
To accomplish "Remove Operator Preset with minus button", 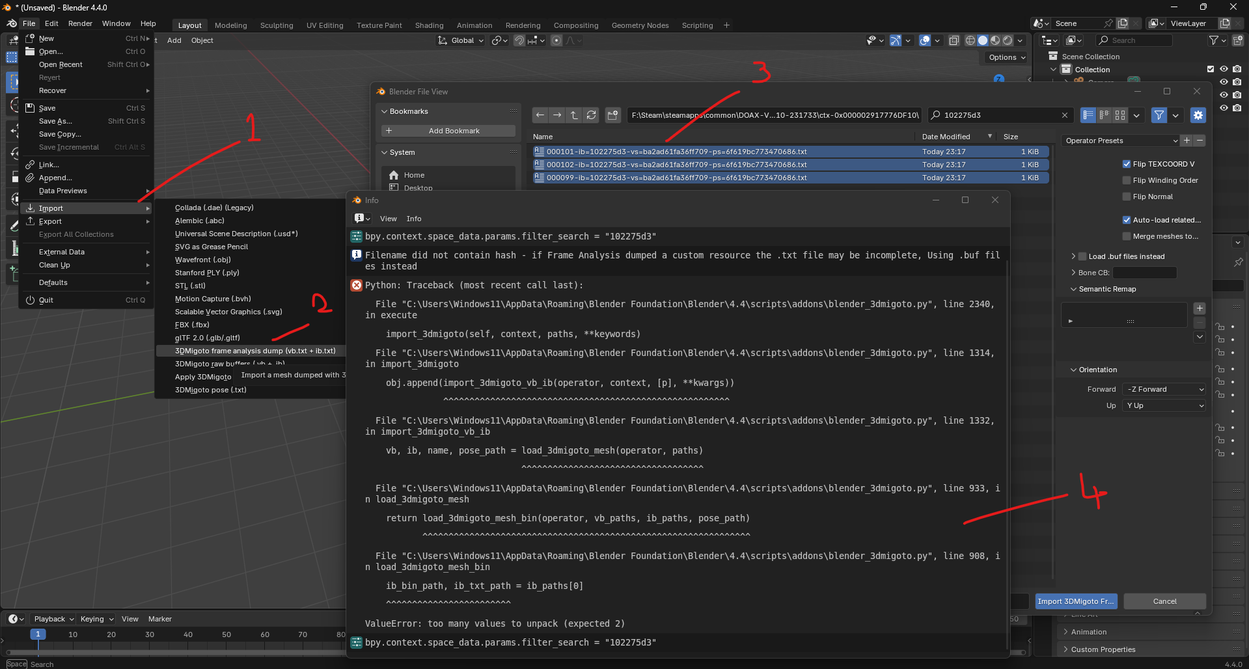I will (1200, 141).
